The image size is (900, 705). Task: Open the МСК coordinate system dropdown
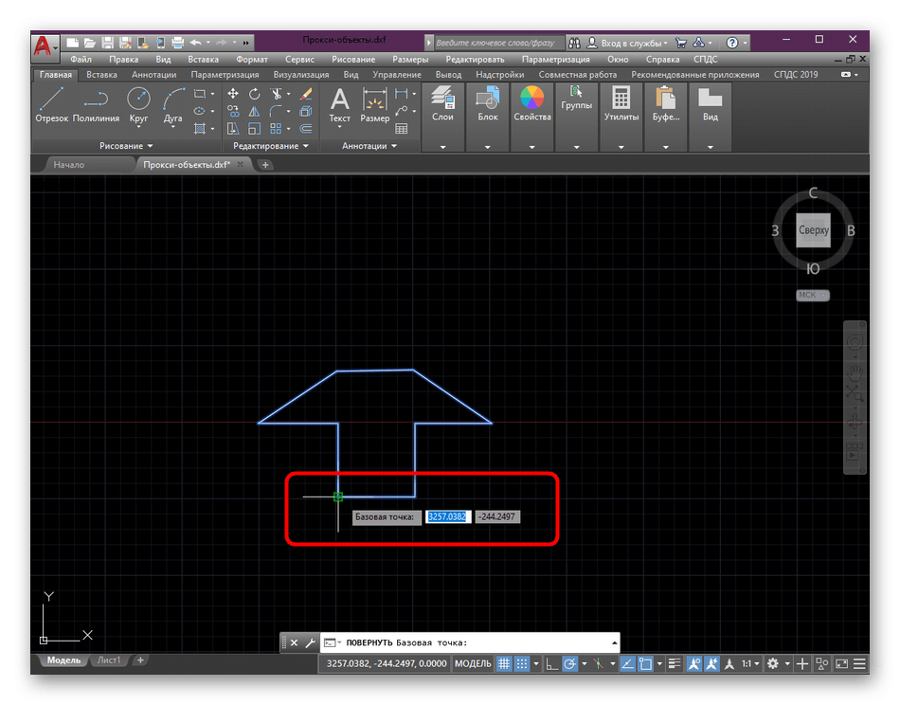coord(812,295)
